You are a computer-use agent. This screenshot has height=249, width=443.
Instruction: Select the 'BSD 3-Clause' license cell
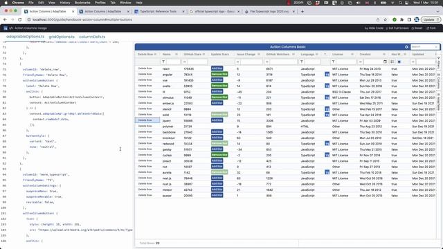coord(341,92)
